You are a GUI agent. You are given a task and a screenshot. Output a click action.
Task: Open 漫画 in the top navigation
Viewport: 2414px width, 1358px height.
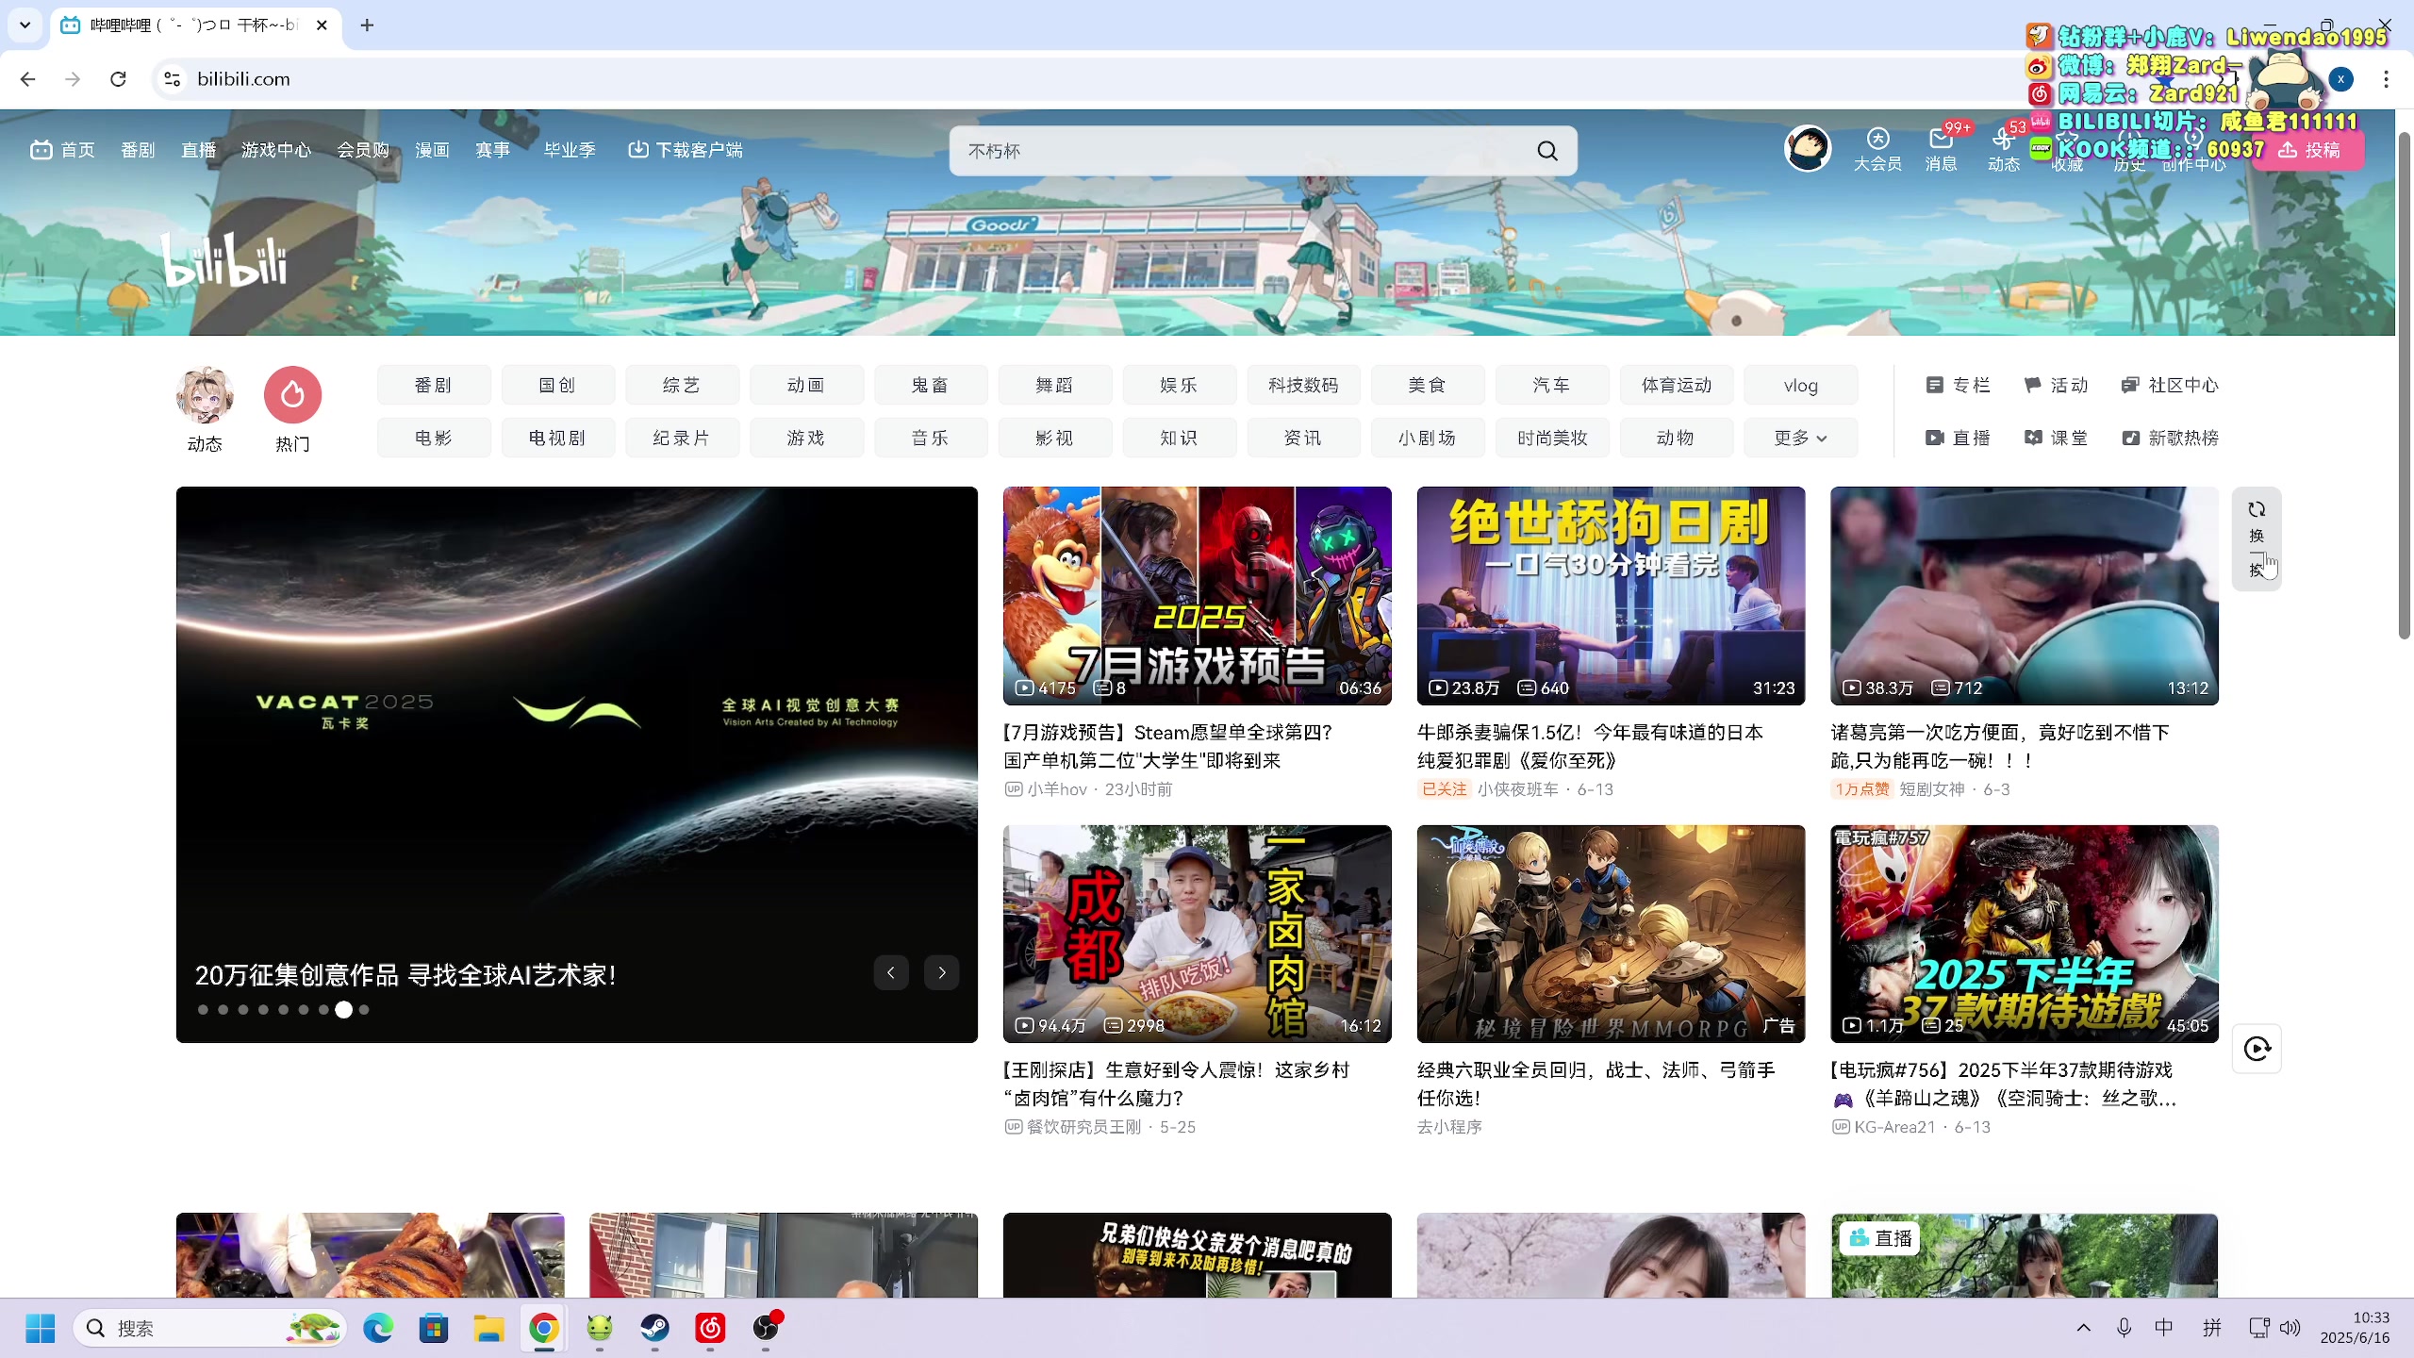tap(432, 150)
